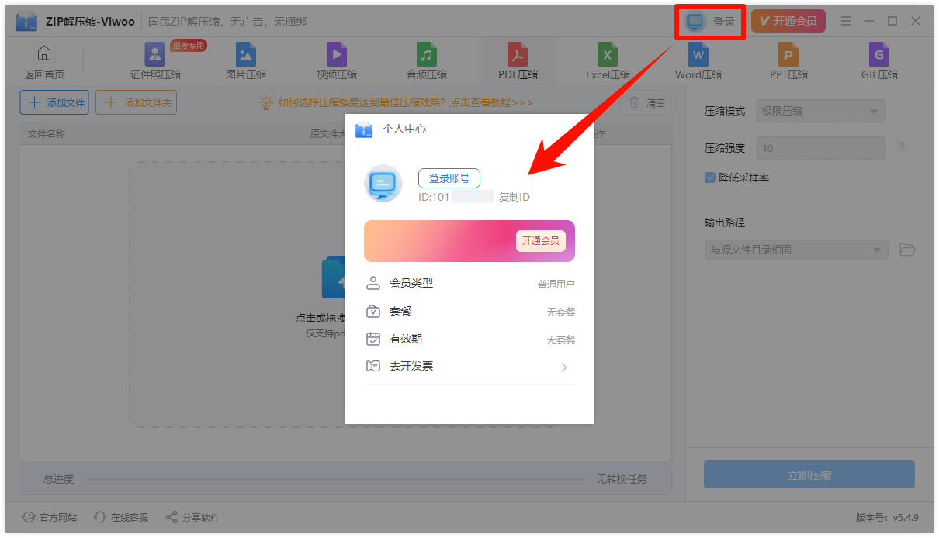Open 音频压缩 audio compression tool

click(427, 61)
